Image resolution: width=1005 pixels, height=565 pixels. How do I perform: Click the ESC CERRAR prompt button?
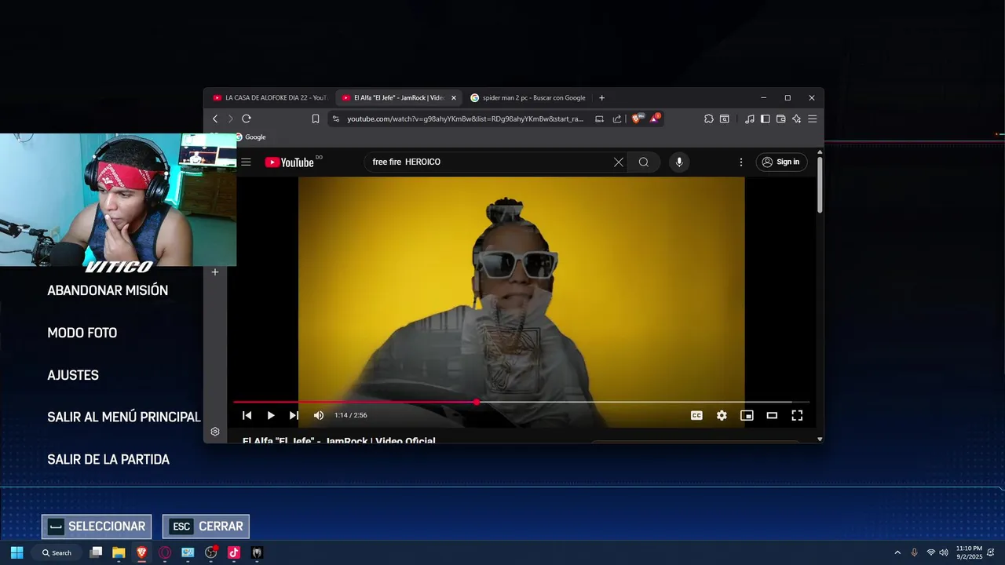click(x=206, y=527)
